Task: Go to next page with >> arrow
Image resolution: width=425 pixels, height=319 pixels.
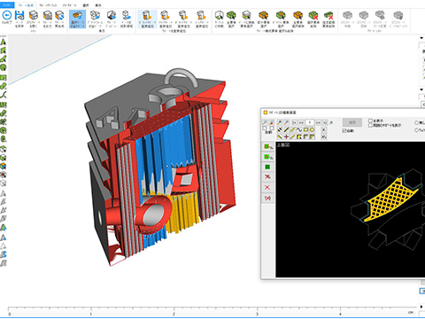Action: coord(318,122)
